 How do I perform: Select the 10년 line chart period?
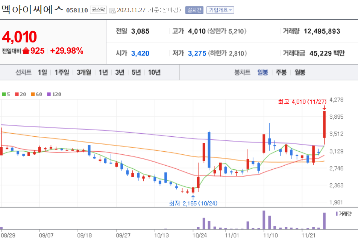154,72
